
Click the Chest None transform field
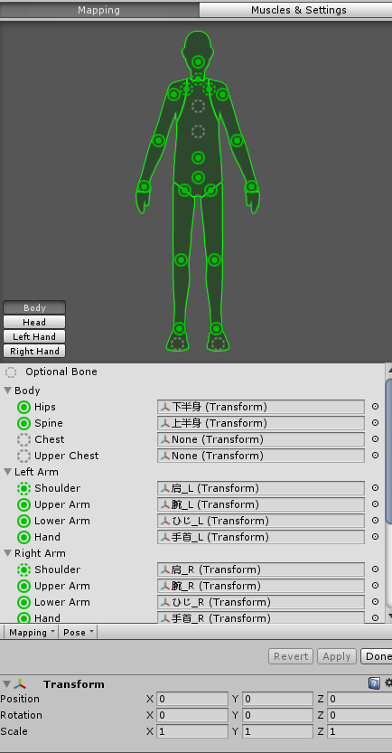(x=260, y=439)
